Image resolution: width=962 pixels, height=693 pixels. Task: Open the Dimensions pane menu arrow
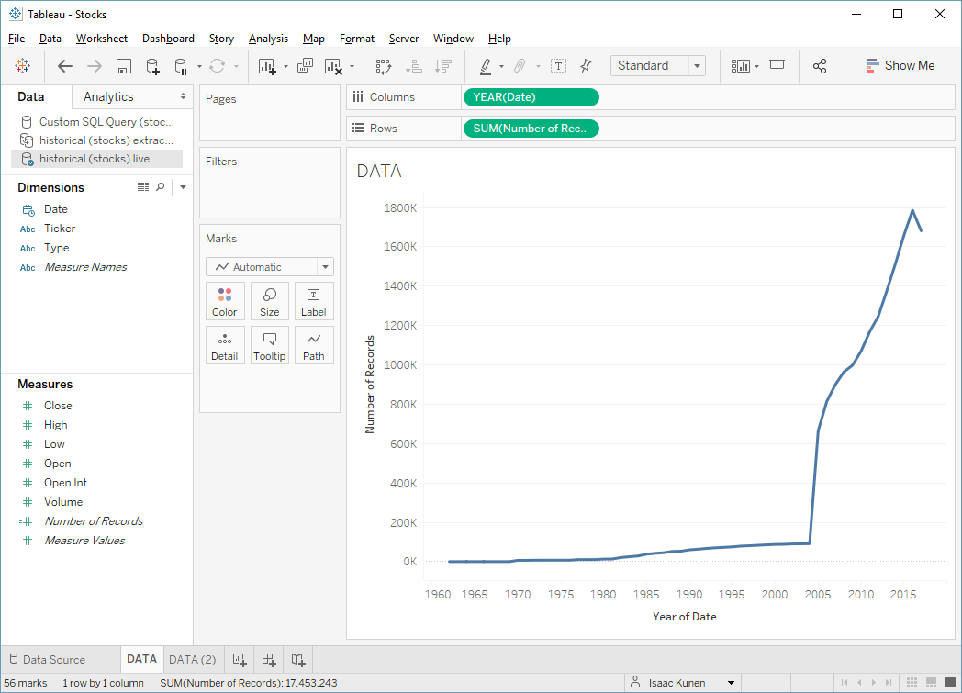183,187
